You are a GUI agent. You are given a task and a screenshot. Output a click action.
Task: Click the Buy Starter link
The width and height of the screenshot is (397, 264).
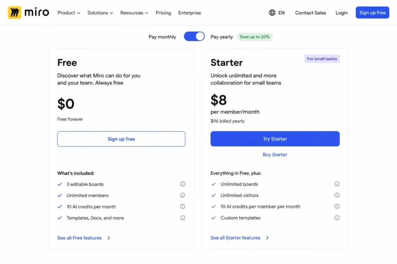coord(275,155)
